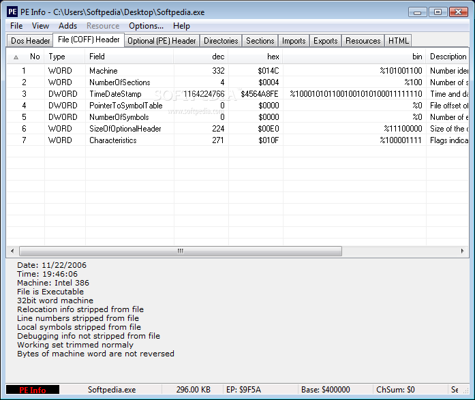Select the PointerToSymbolTable field row
475x400 pixels.
237,106
